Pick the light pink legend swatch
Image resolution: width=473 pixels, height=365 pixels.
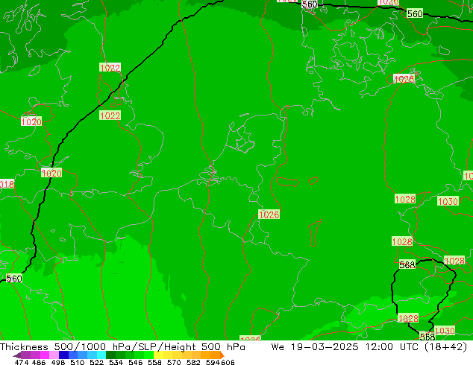point(54,355)
